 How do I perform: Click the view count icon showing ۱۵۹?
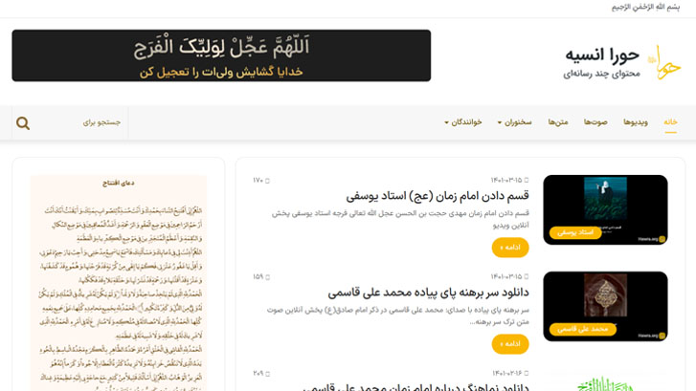(x=267, y=277)
